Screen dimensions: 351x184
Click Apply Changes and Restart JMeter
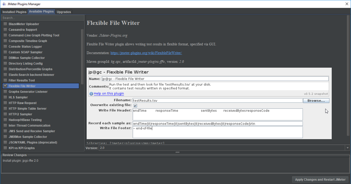320,179
